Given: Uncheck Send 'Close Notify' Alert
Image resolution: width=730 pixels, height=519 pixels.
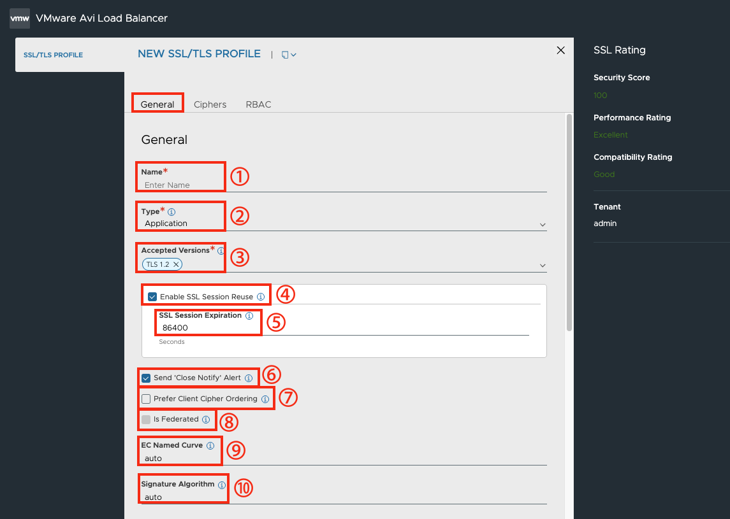Looking at the screenshot, I should point(146,378).
